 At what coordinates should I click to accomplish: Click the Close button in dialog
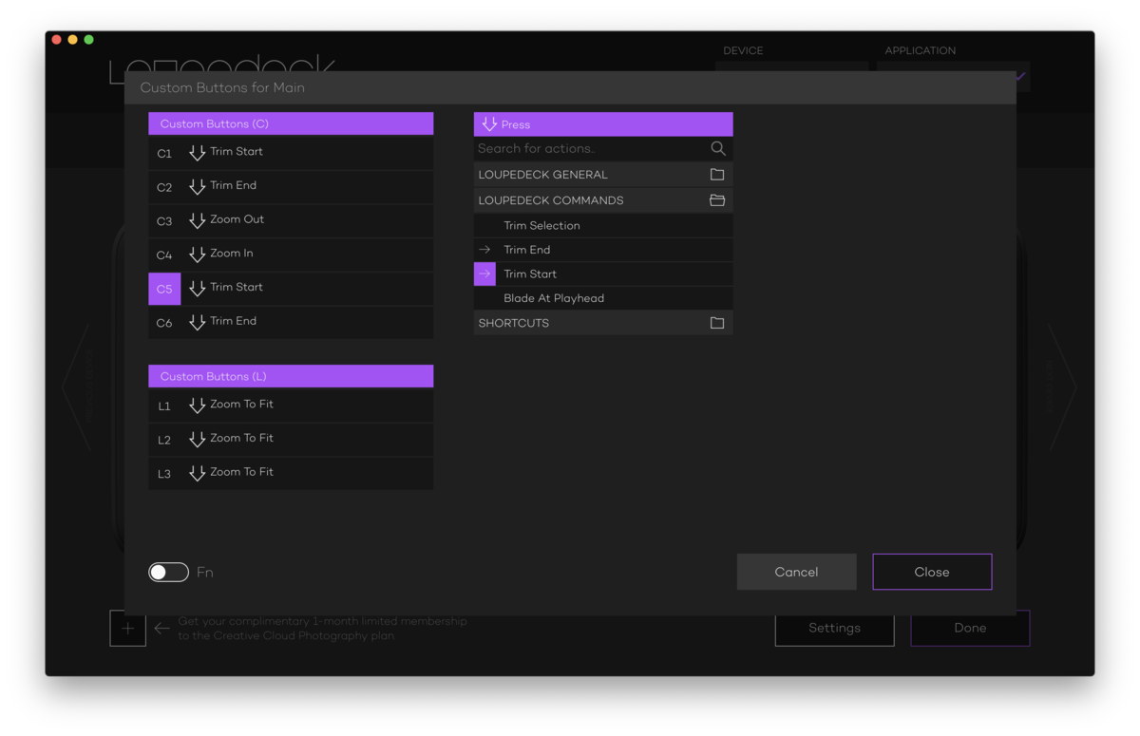point(932,572)
